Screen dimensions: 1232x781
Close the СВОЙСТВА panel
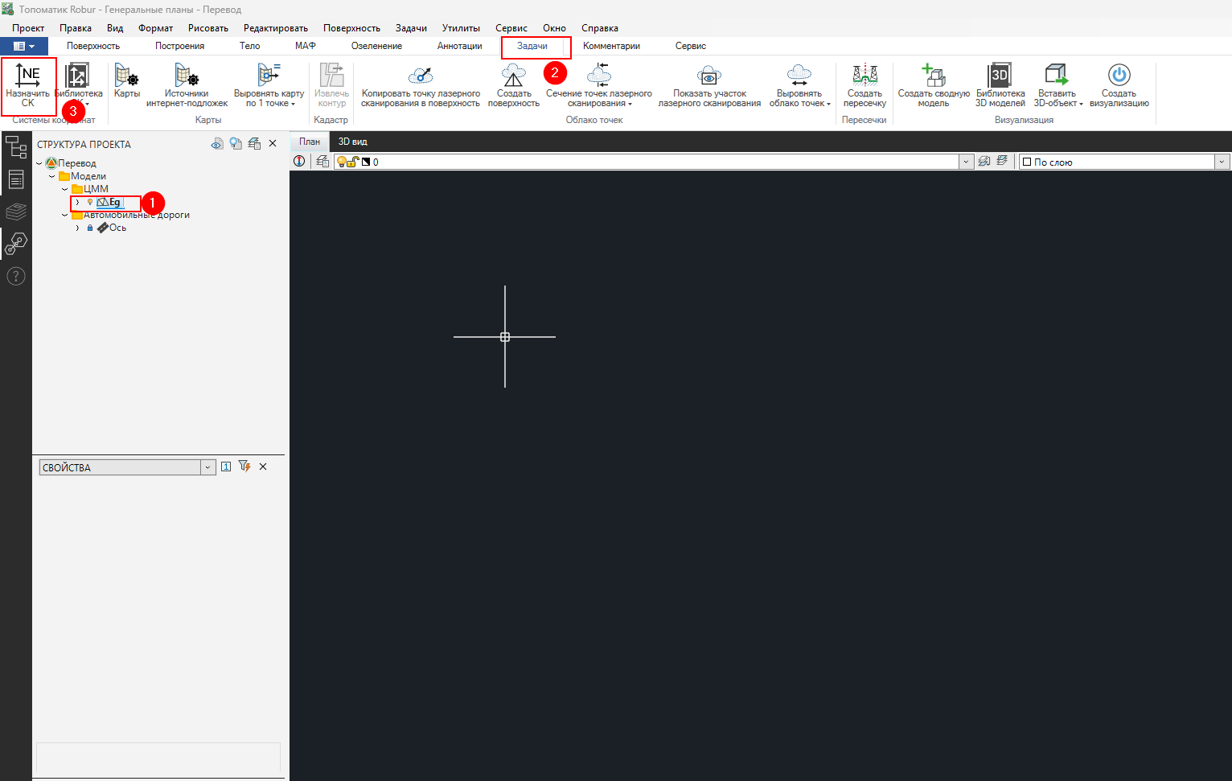(x=263, y=467)
